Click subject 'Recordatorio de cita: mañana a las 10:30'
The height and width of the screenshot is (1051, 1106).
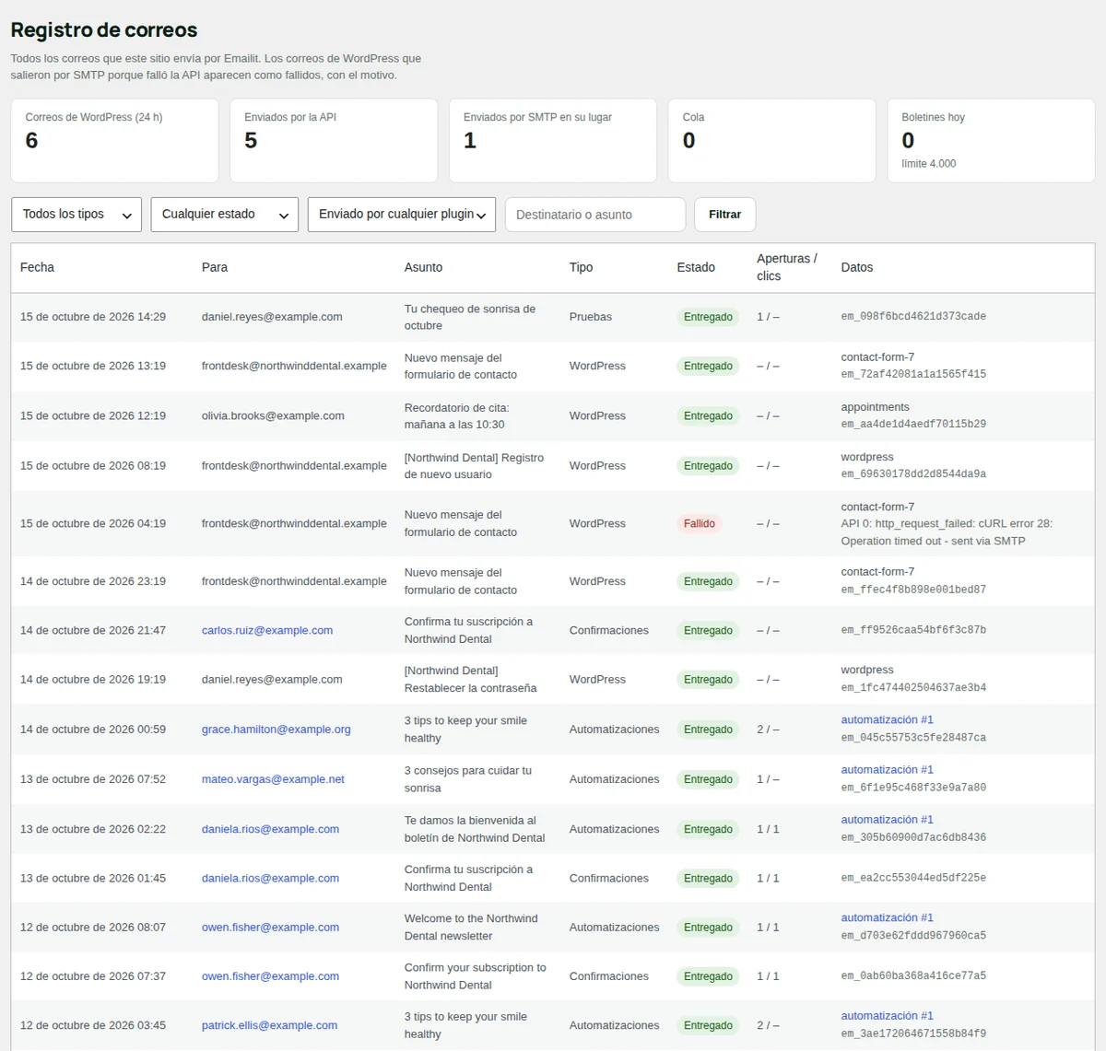point(456,415)
